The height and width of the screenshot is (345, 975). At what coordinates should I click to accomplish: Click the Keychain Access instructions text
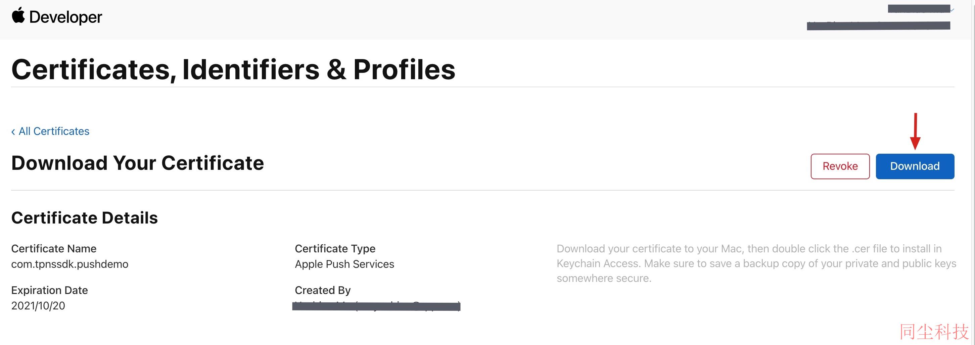click(756, 263)
